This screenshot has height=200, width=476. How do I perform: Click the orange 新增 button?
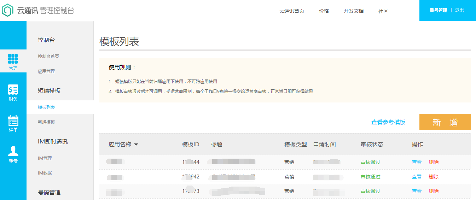point(445,122)
